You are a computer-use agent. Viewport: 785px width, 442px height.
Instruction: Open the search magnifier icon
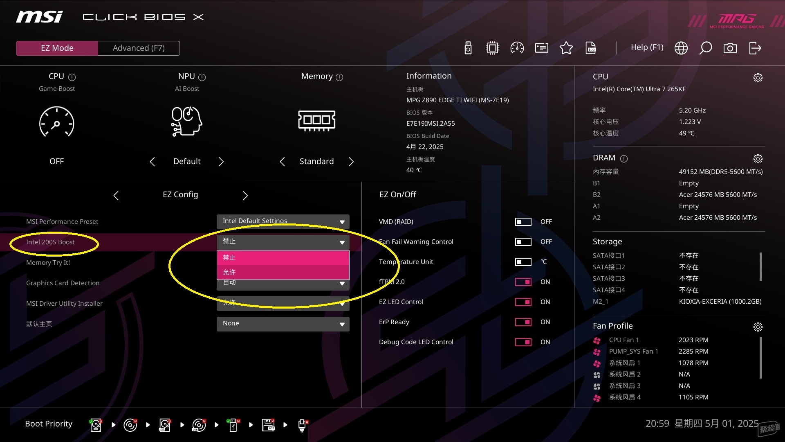tap(706, 48)
